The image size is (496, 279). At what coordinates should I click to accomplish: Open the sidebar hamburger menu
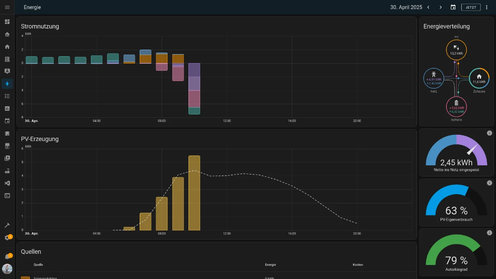(7, 7)
